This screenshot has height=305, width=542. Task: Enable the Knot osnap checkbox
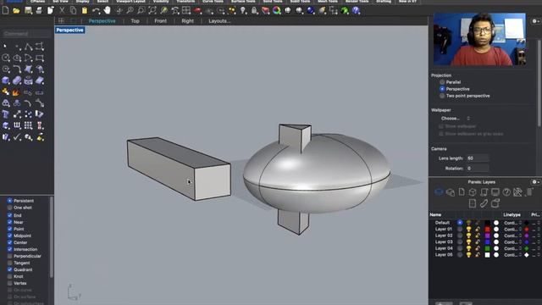click(x=9, y=276)
